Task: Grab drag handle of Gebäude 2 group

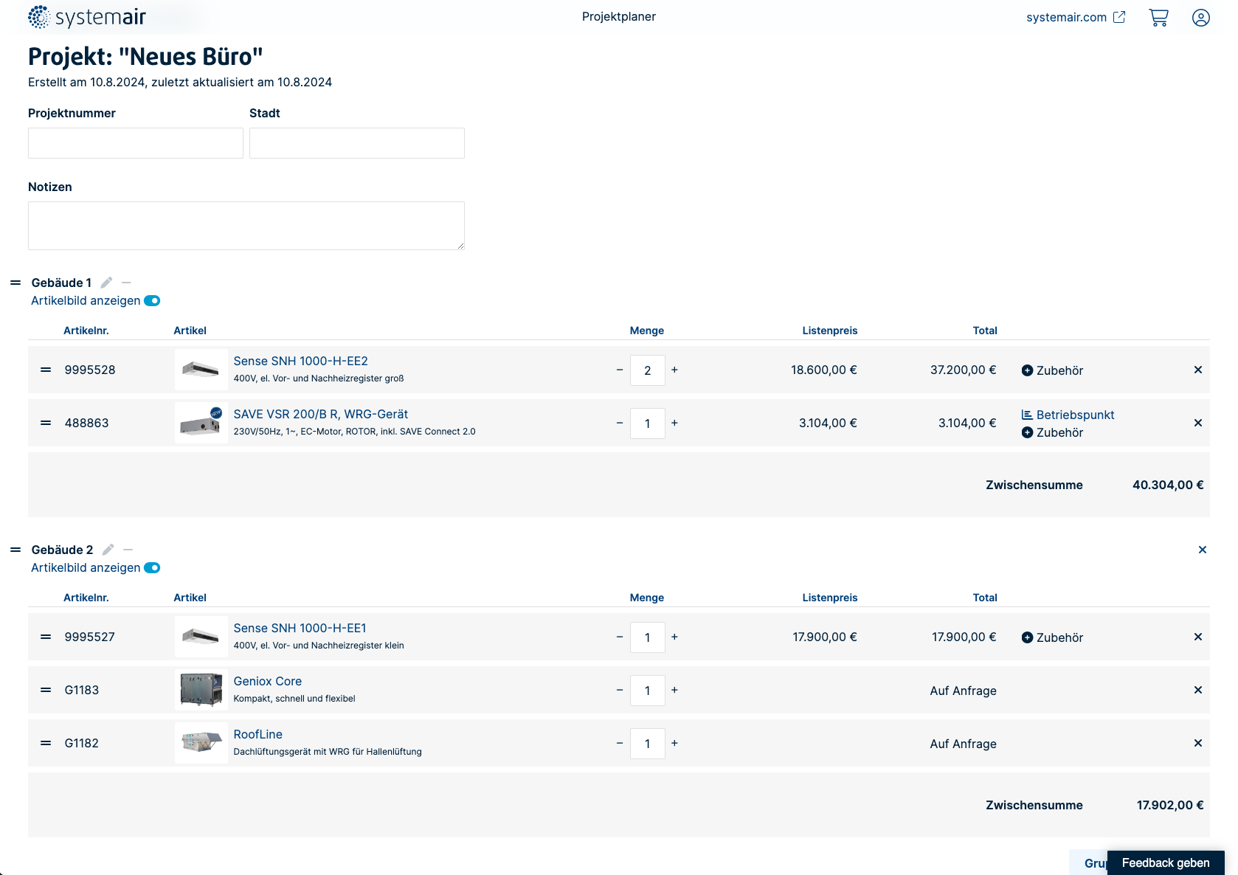Action: point(15,550)
